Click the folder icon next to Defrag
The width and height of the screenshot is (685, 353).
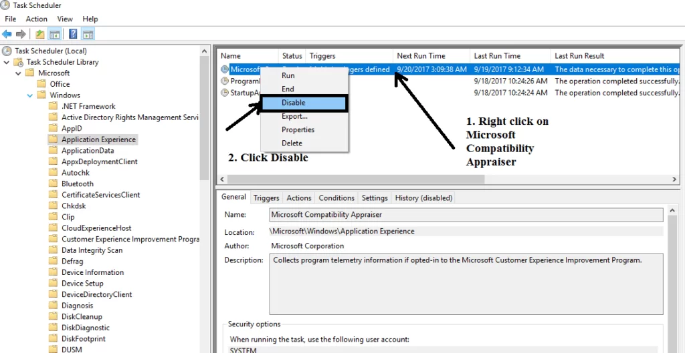tap(54, 262)
